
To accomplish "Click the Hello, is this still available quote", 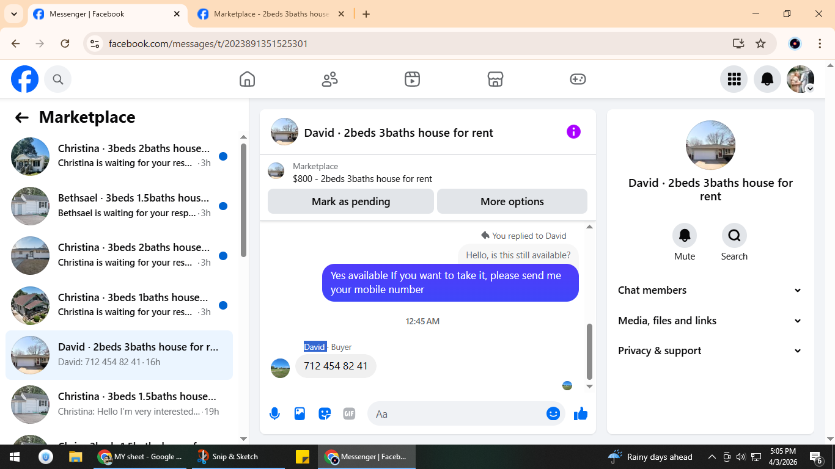I will click(518, 255).
